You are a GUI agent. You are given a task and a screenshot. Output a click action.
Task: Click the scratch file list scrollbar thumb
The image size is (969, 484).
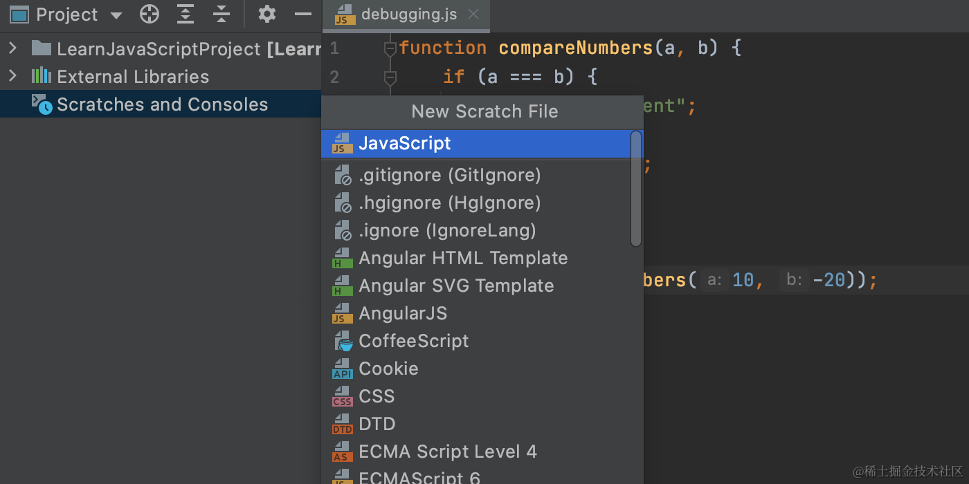coord(636,188)
